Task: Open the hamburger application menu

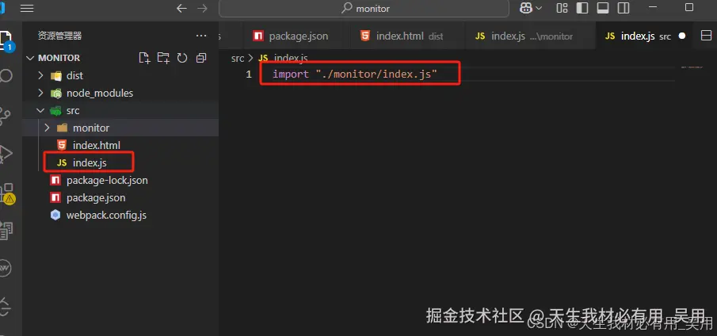Action: tap(27, 8)
